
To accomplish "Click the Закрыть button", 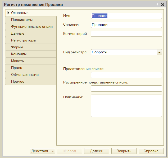I will (x=124, y=151).
